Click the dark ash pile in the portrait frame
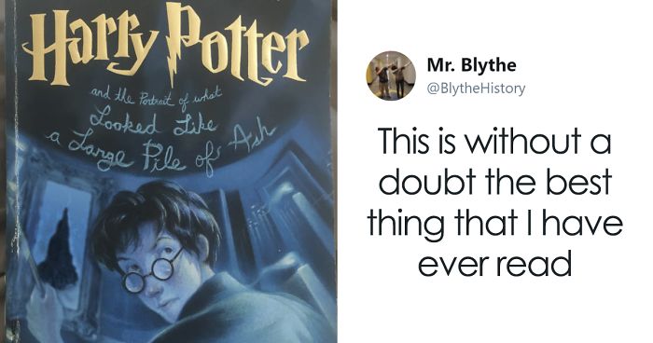Viewport: 653px width, 343px height. pos(58,250)
